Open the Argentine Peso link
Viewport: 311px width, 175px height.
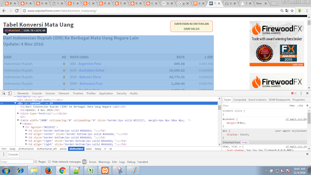[90, 64]
